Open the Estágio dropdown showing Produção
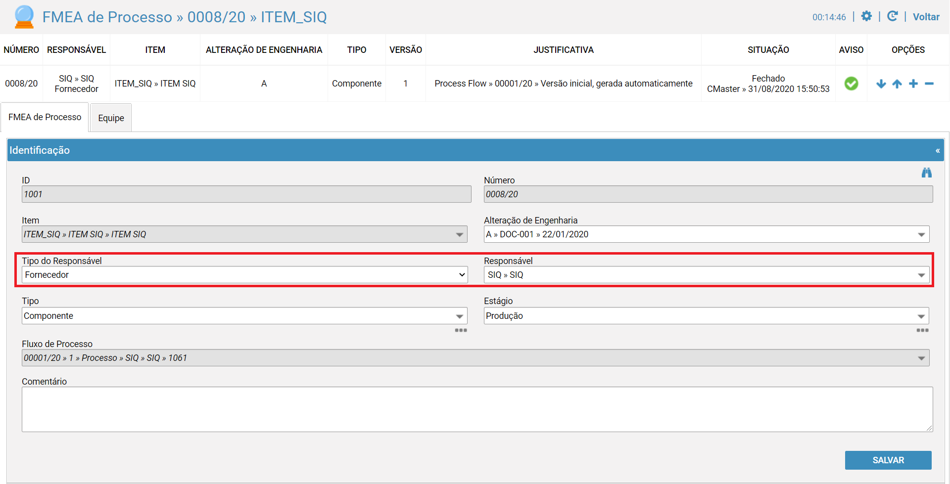This screenshot has width=950, height=484. click(707, 316)
